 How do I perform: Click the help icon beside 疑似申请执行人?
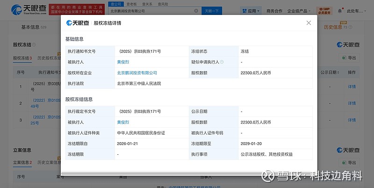222,62
